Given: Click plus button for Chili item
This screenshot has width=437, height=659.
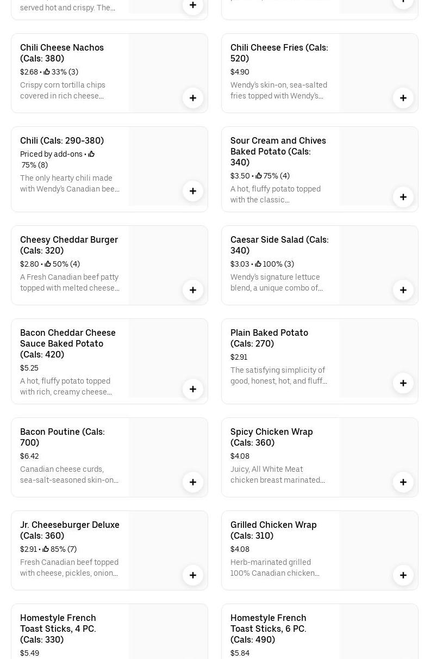Looking at the screenshot, I should pyautogui.click(x=193, y=191).
